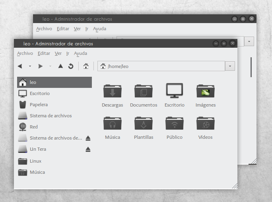Image resolution: width=272 pixels, height=202 pixels.
Task: Close the front file manager window
Action: point(233,43)
